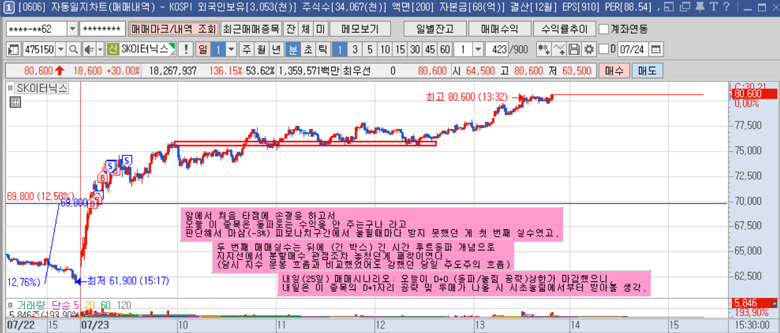Click the add candlestick chart icon

(544, 49)
